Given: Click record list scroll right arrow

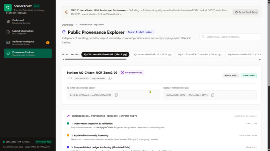Looking at the screenshot, I should click(x=260, y=59).
